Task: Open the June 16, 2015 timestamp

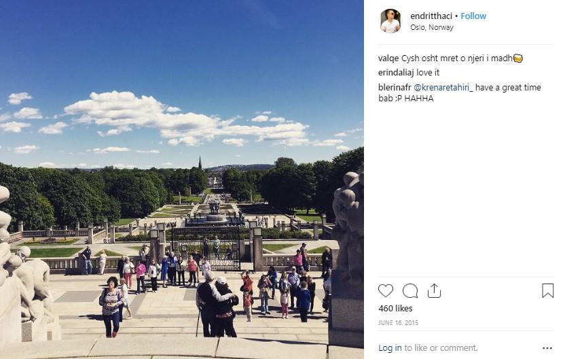Action: (x=398, y=322)
